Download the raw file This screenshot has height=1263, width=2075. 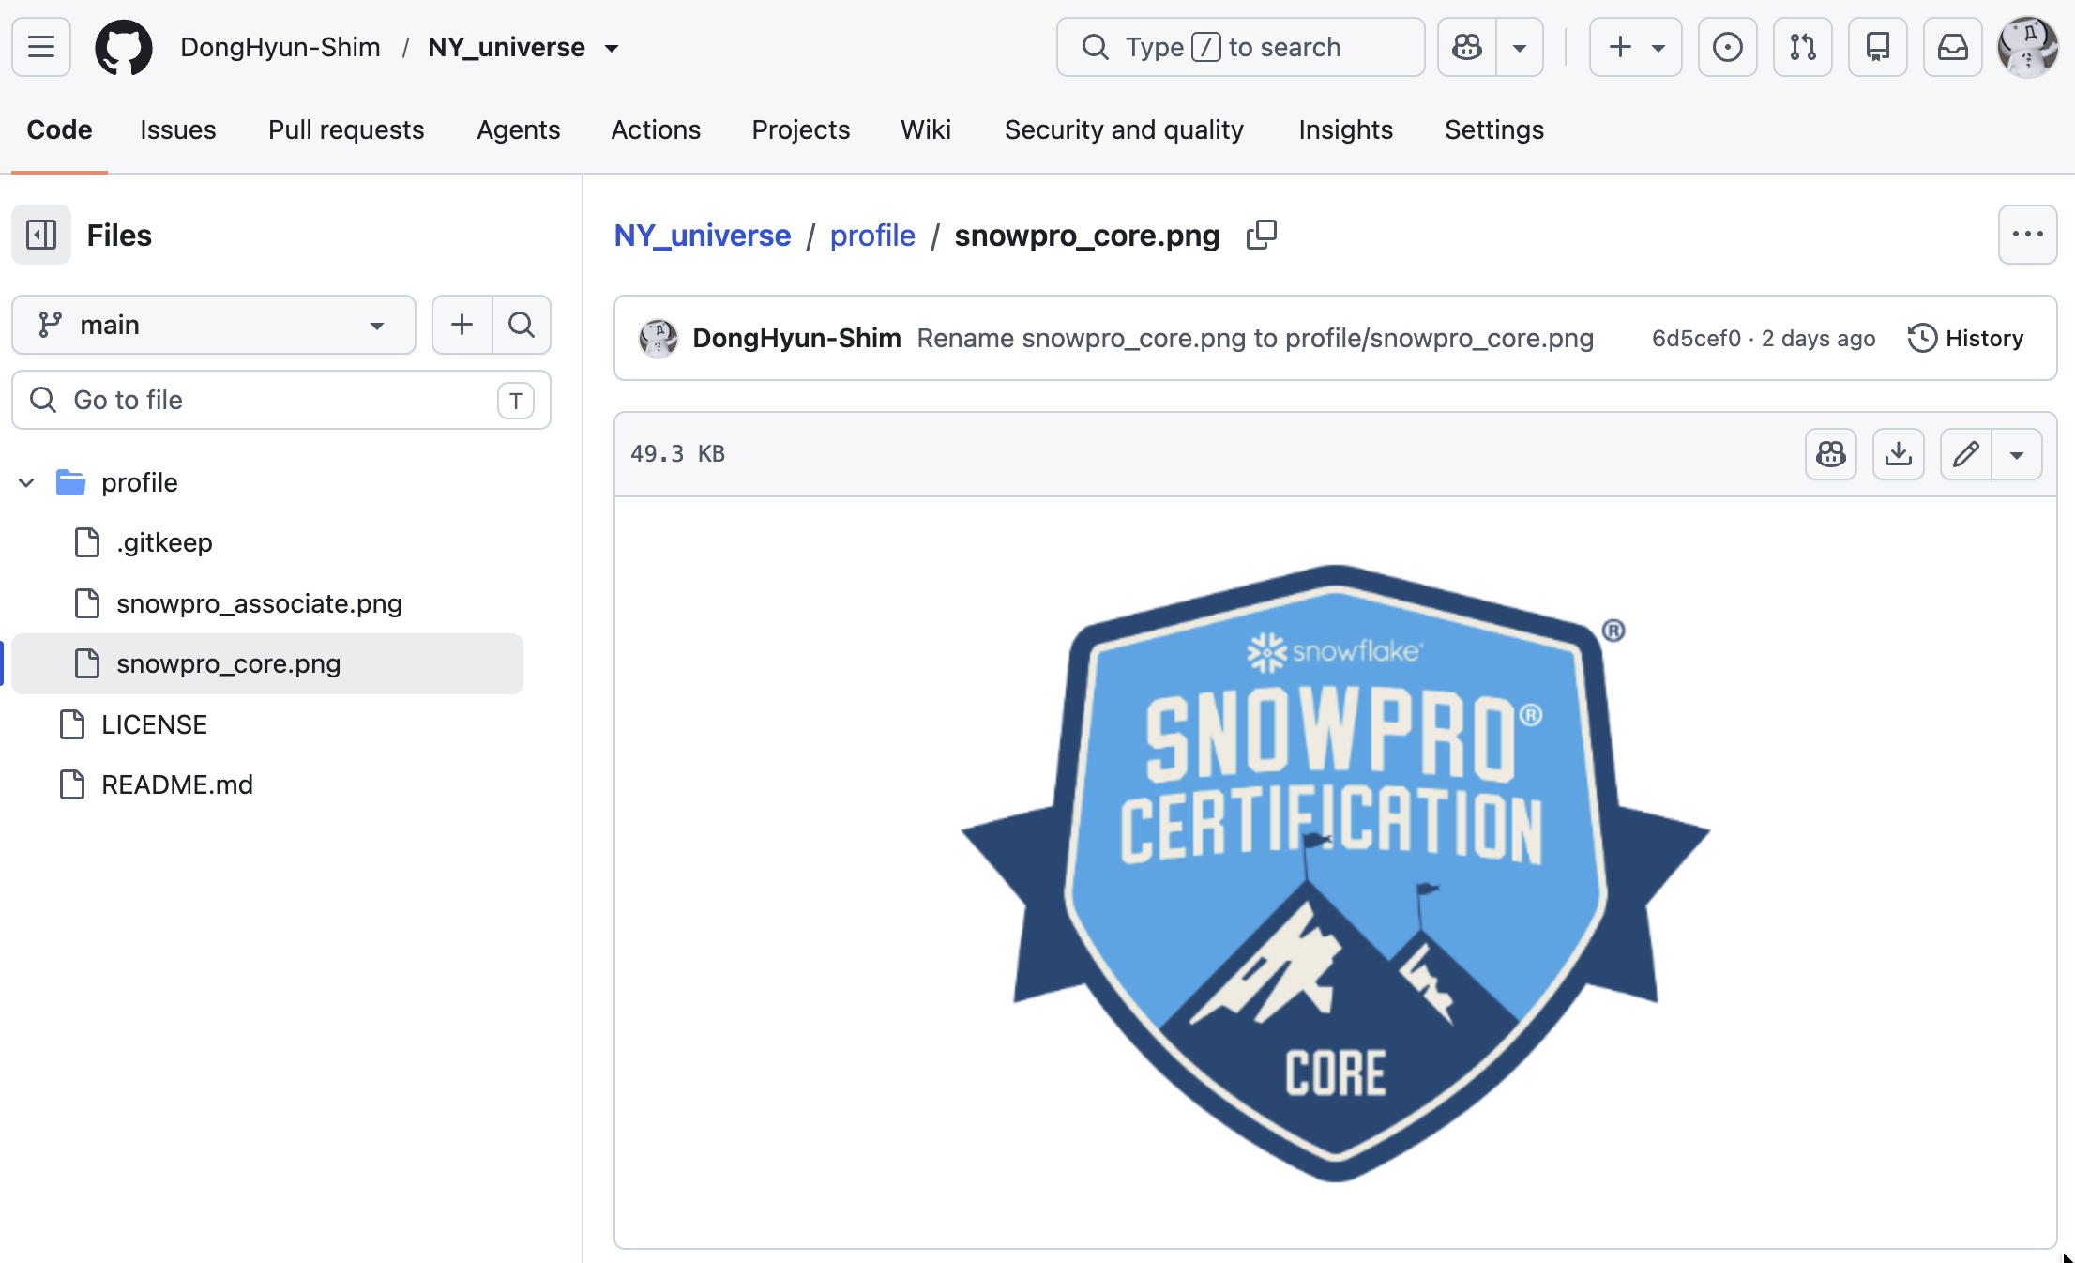(1899, 454)
